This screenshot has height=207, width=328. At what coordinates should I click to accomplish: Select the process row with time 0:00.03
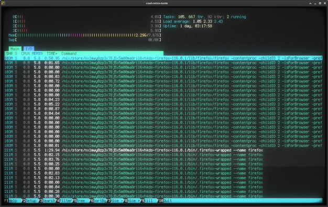[x=163, y=77]
